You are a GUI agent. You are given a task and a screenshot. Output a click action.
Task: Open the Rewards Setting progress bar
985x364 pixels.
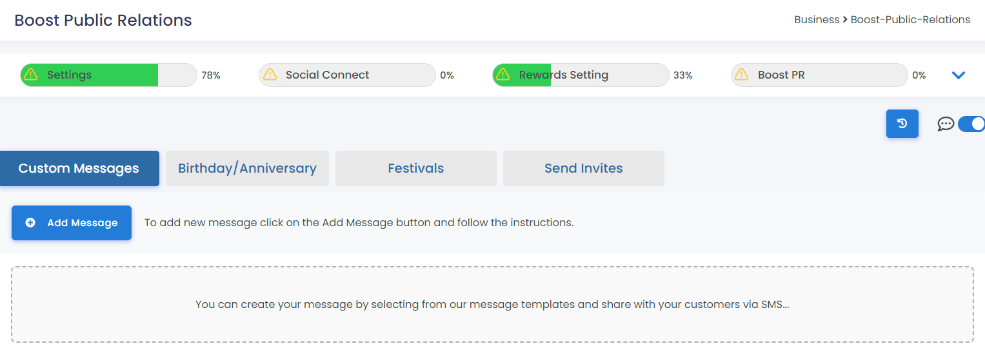581,75
